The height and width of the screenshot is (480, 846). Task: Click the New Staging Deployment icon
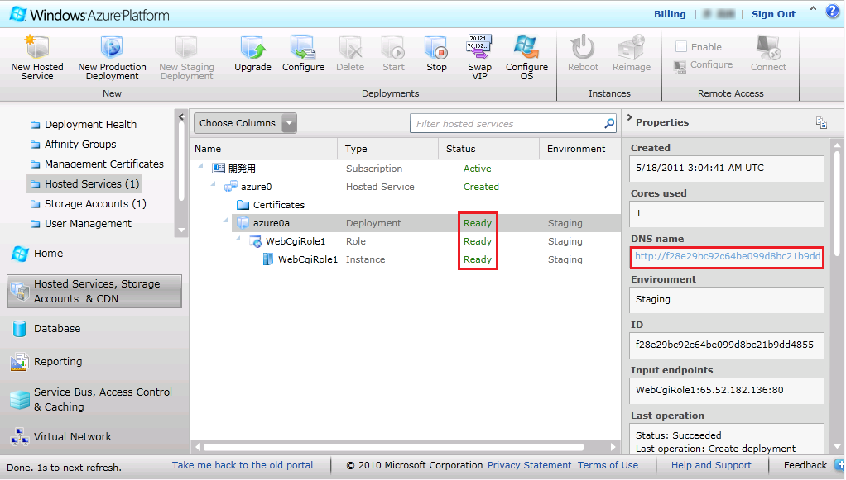pos(186,47)
